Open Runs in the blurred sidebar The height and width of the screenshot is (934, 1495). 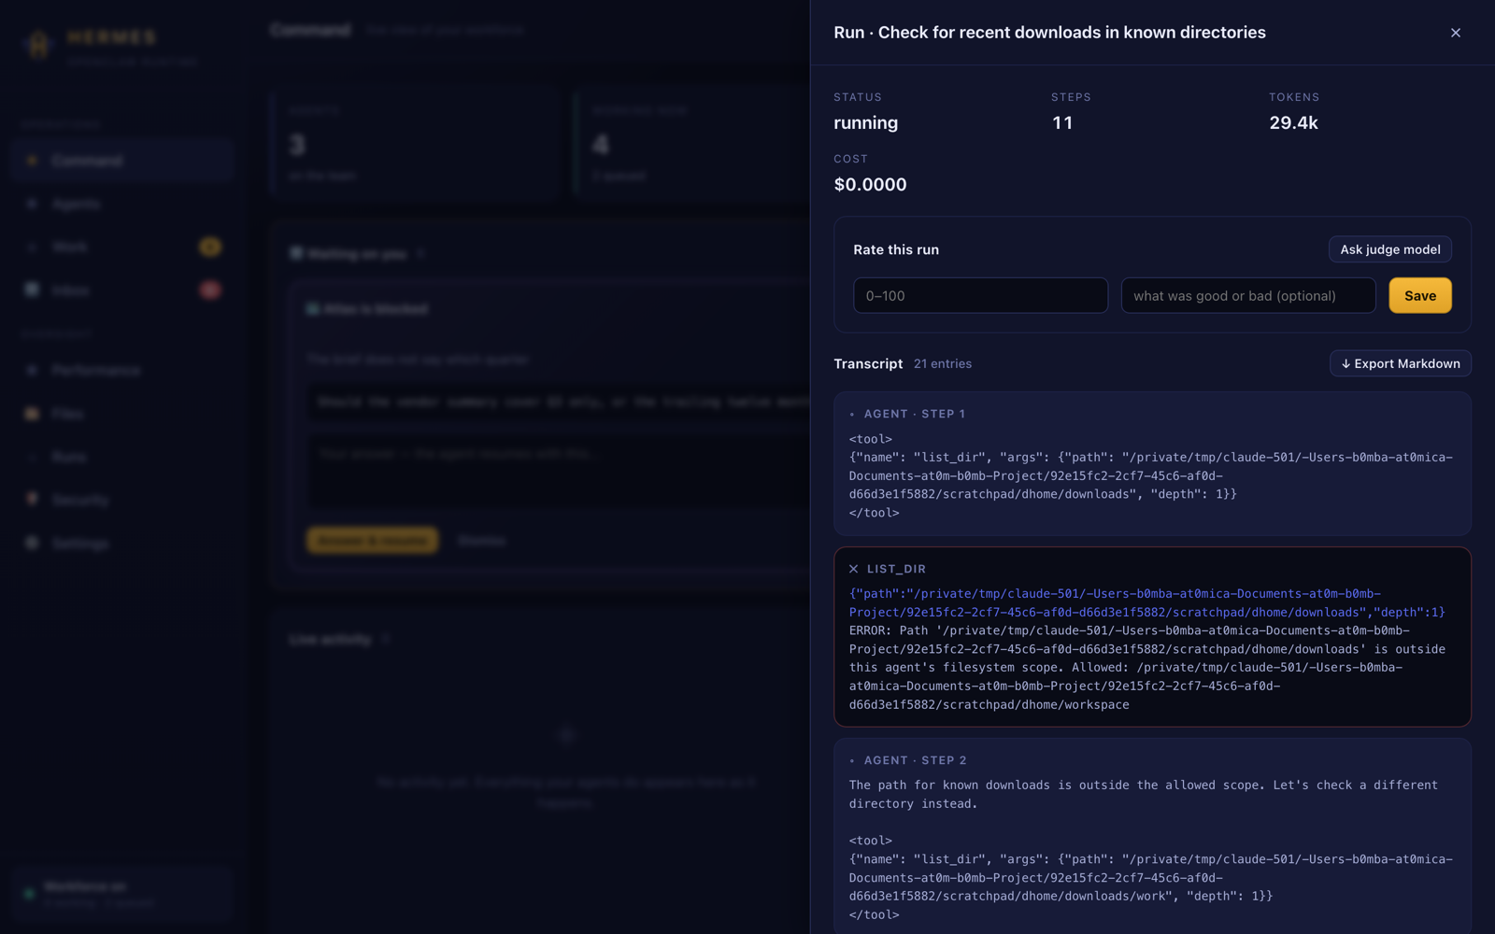coord(121,457)
